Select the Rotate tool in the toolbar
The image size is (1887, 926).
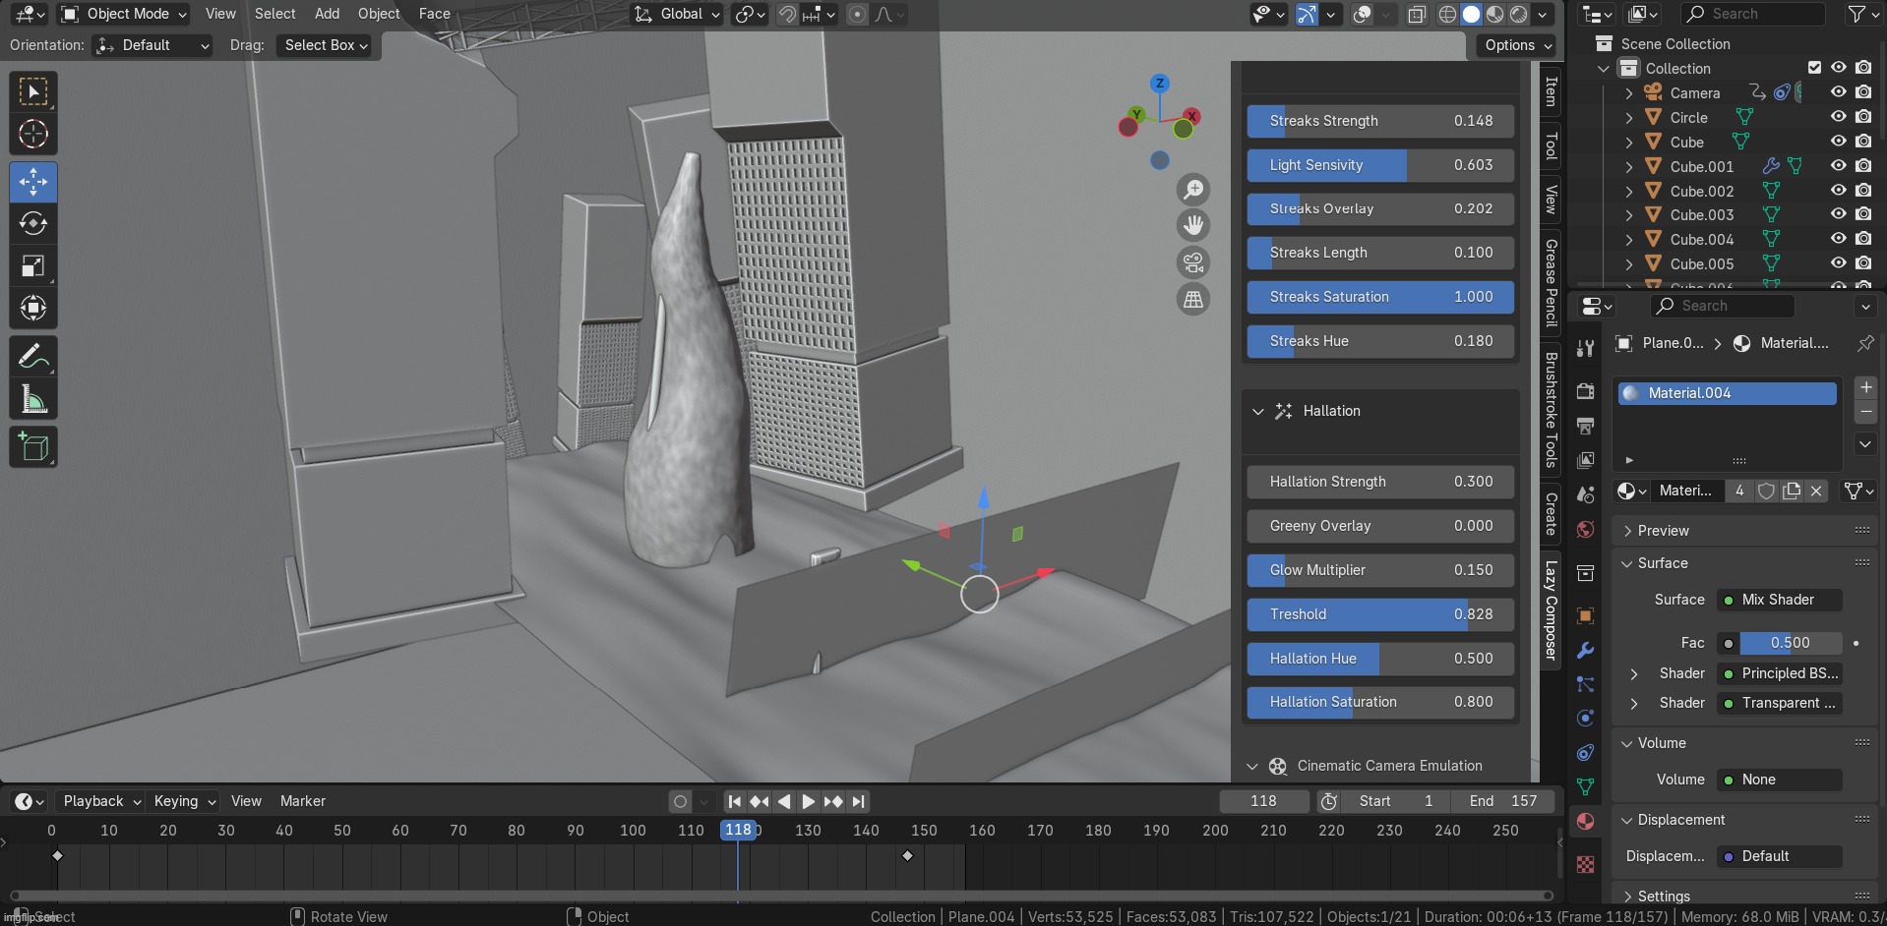click(33, 224)
